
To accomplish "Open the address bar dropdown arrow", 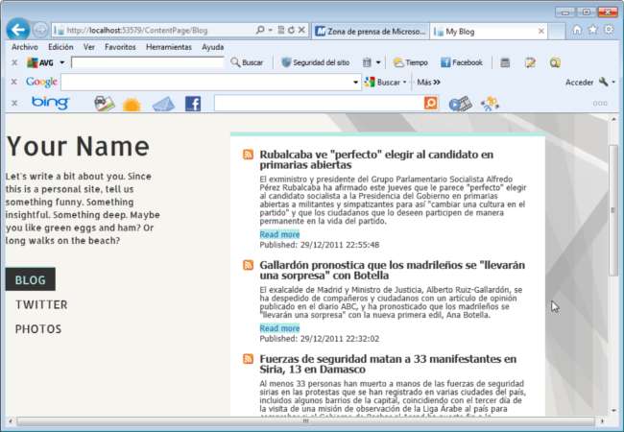I will click(x=270, y=30).
